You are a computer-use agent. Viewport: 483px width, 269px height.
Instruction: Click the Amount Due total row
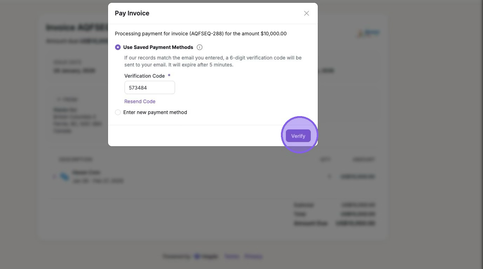[x=334, y=223]
